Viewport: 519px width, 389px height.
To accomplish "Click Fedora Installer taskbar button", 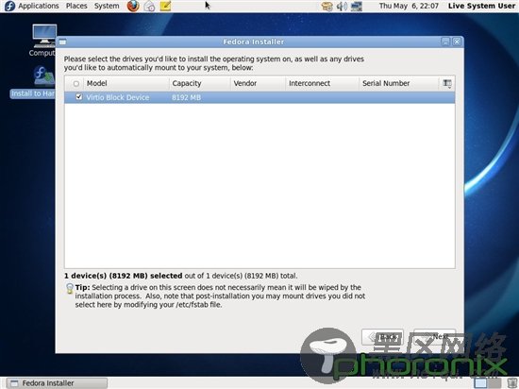I will [57, 383].
